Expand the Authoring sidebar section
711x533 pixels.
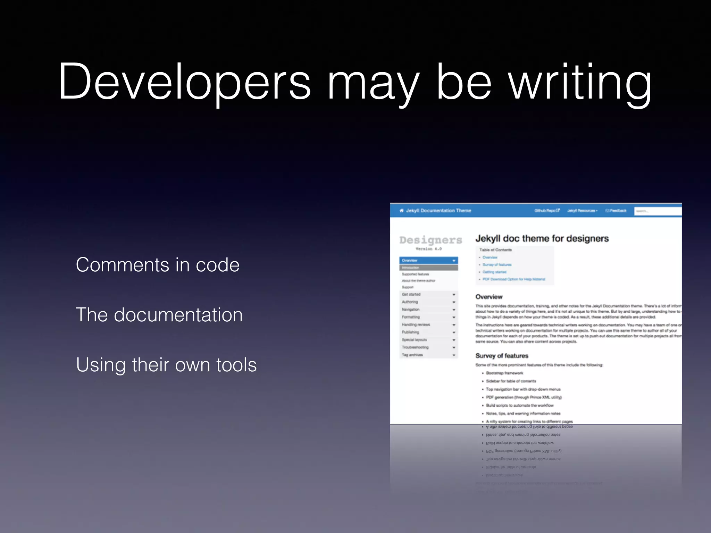coord(429,302)
